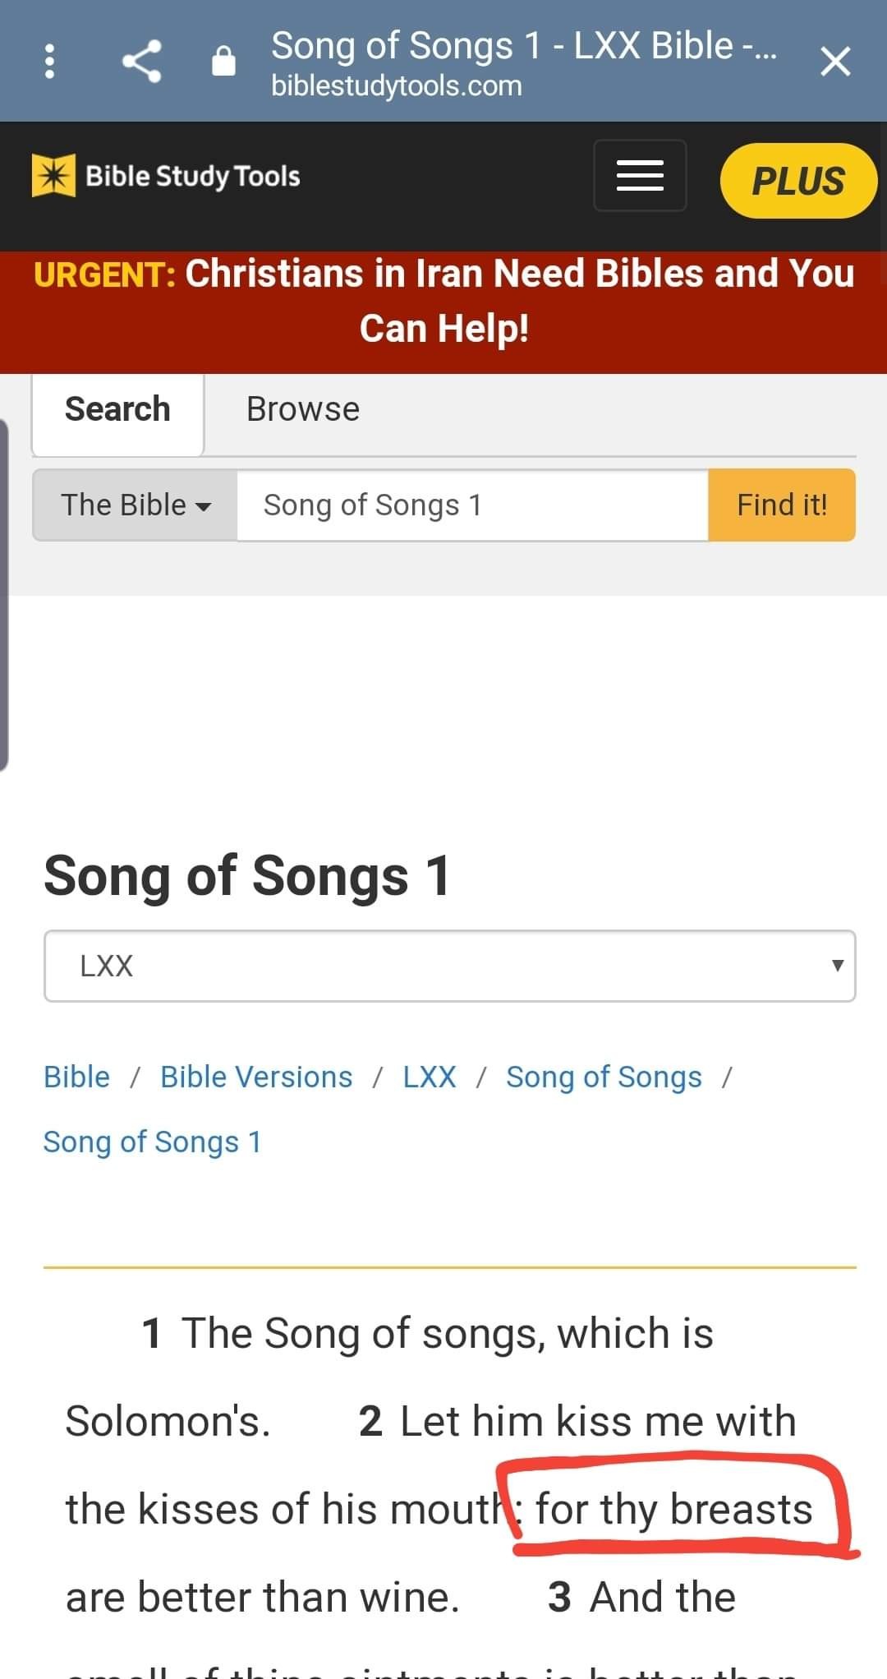Open the LXX breadcrumb link
The height and width of the screenshot is (1679, 887).
[430, 1077]
